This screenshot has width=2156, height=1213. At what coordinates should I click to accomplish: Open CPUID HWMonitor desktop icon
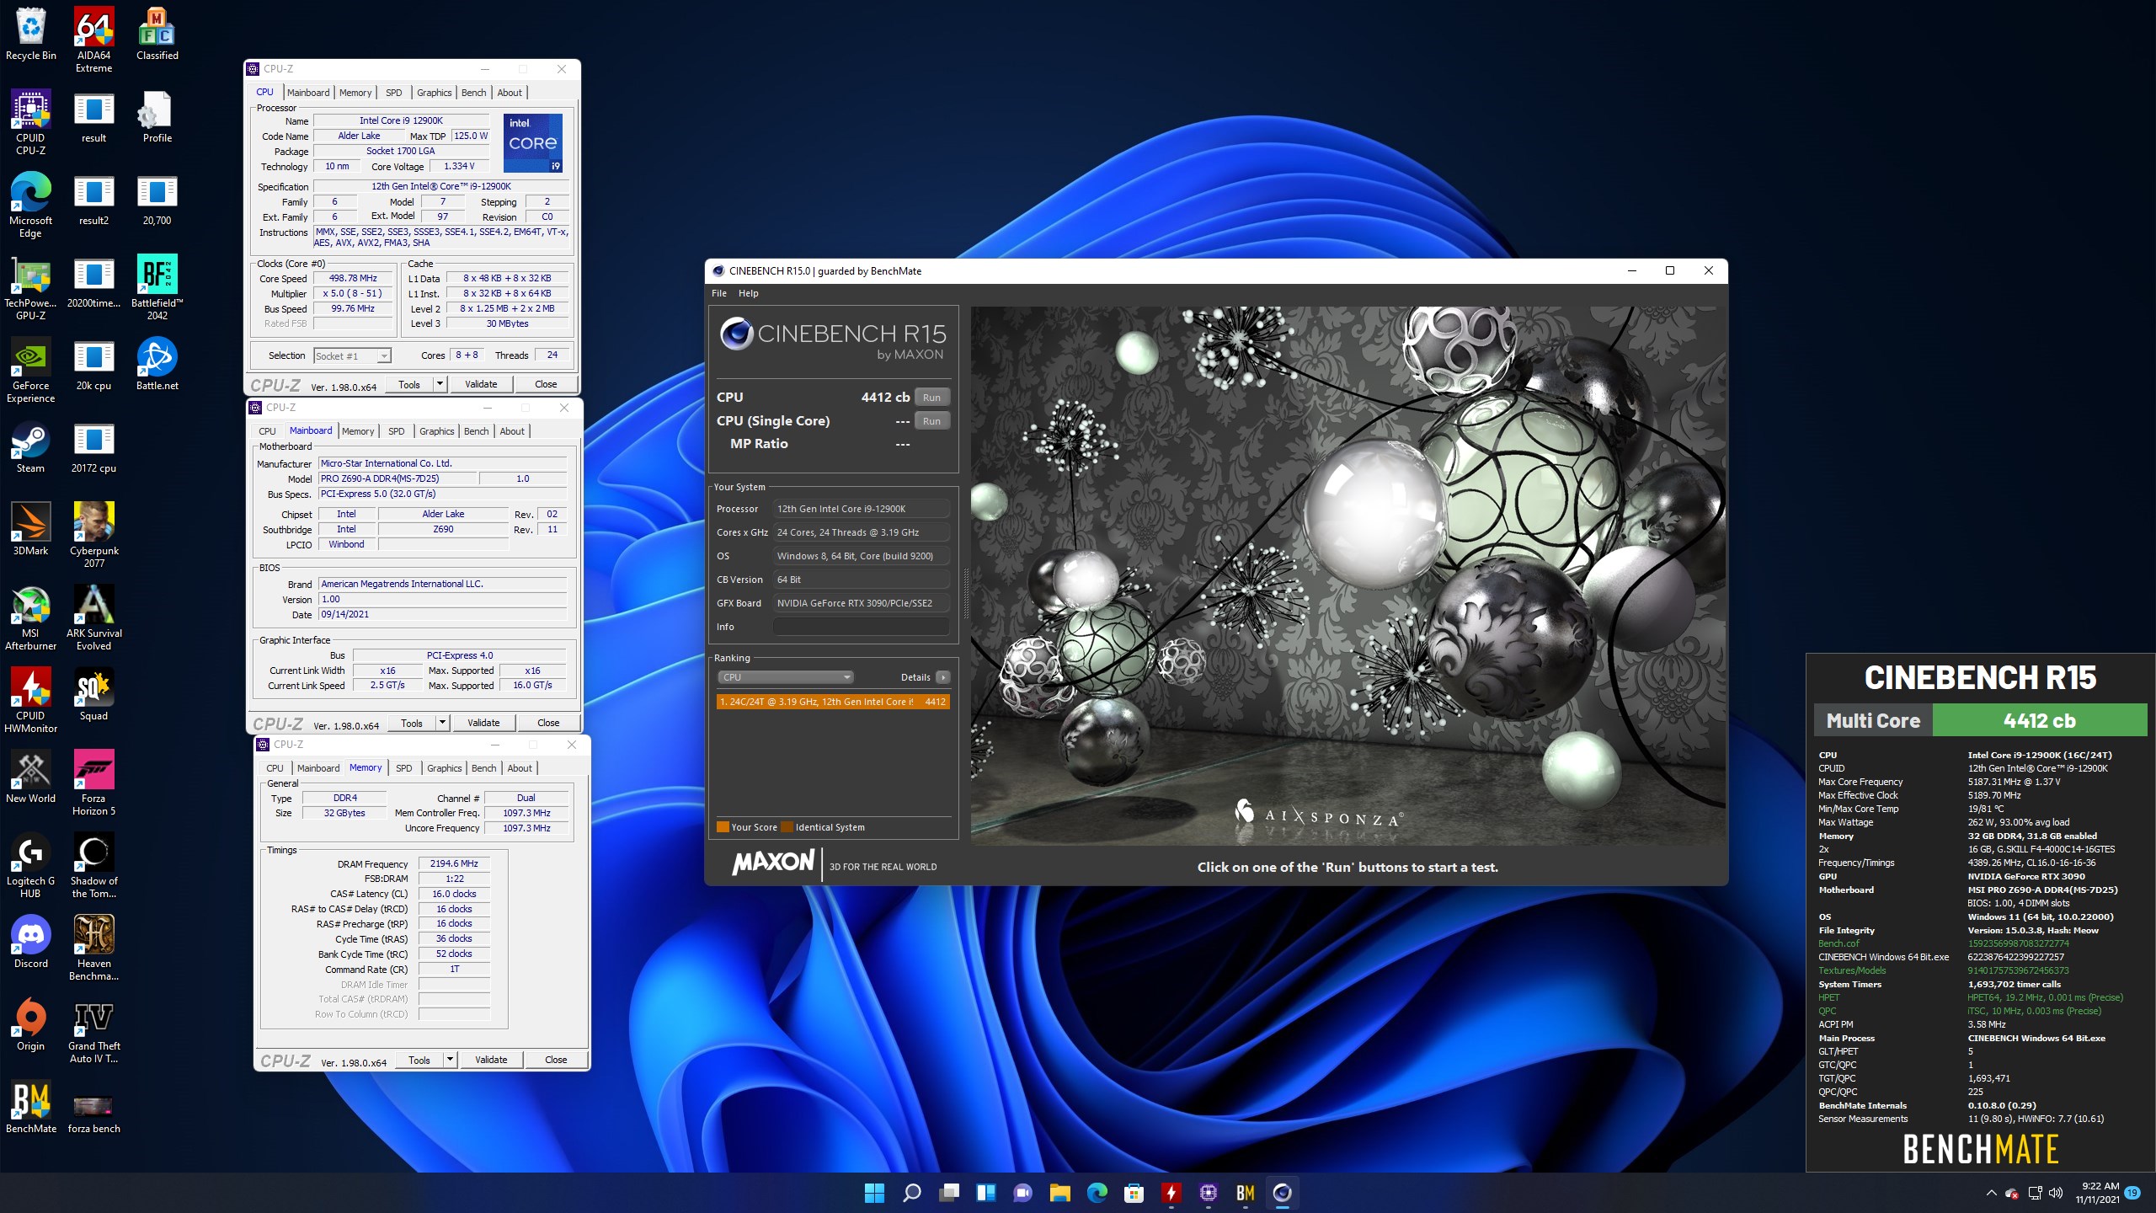coord(31,700)
